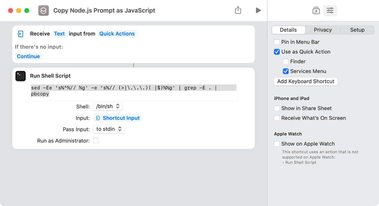
Task: Minimize window with yellow button
Action: (x=19, y=11)
